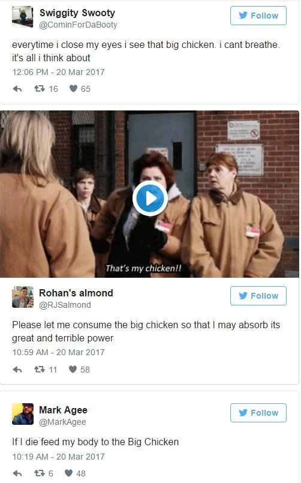Click Swiggity Swooty's profile avatar

[22, 17]
